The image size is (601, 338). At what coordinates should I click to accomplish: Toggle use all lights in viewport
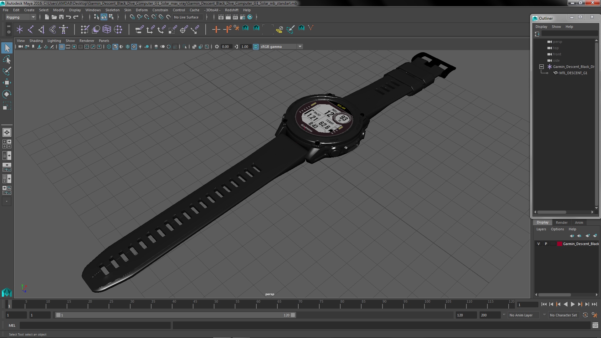coord(140,47)
